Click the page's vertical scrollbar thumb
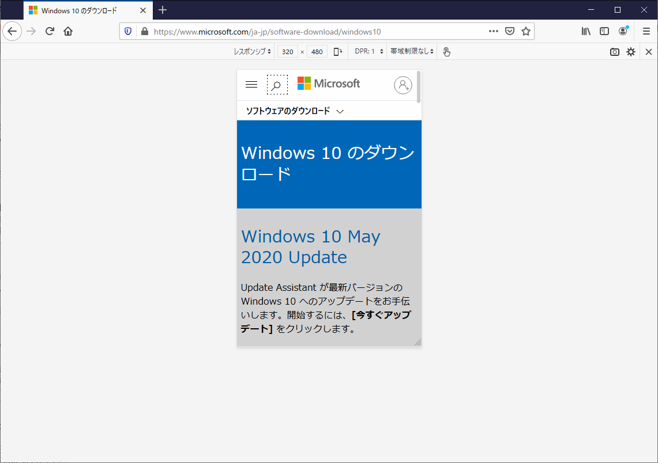 coord(418,87)
